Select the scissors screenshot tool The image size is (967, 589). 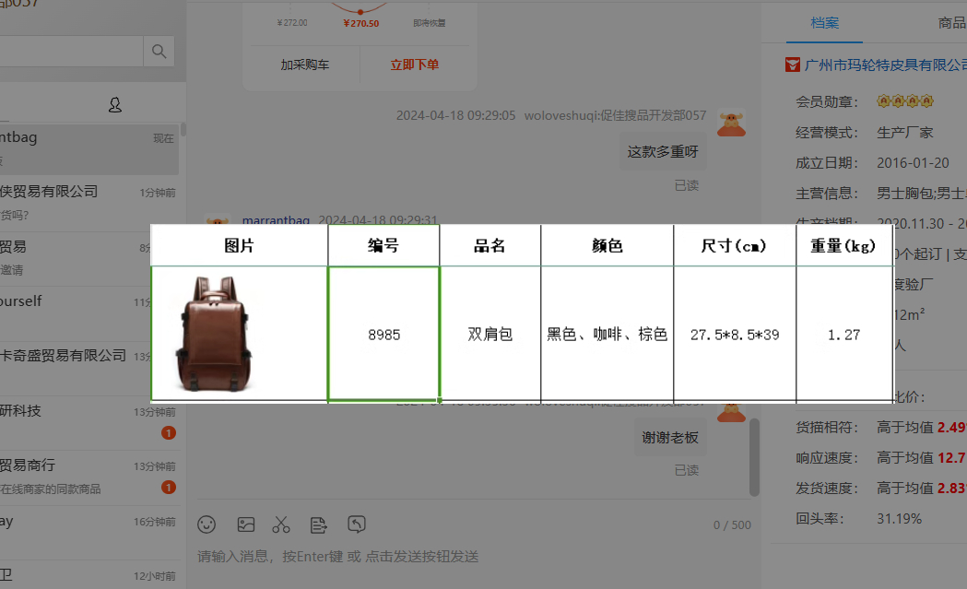click(281, 524)
